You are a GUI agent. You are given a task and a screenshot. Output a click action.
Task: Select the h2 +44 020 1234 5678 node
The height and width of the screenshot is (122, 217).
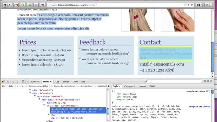click(67, 118)
